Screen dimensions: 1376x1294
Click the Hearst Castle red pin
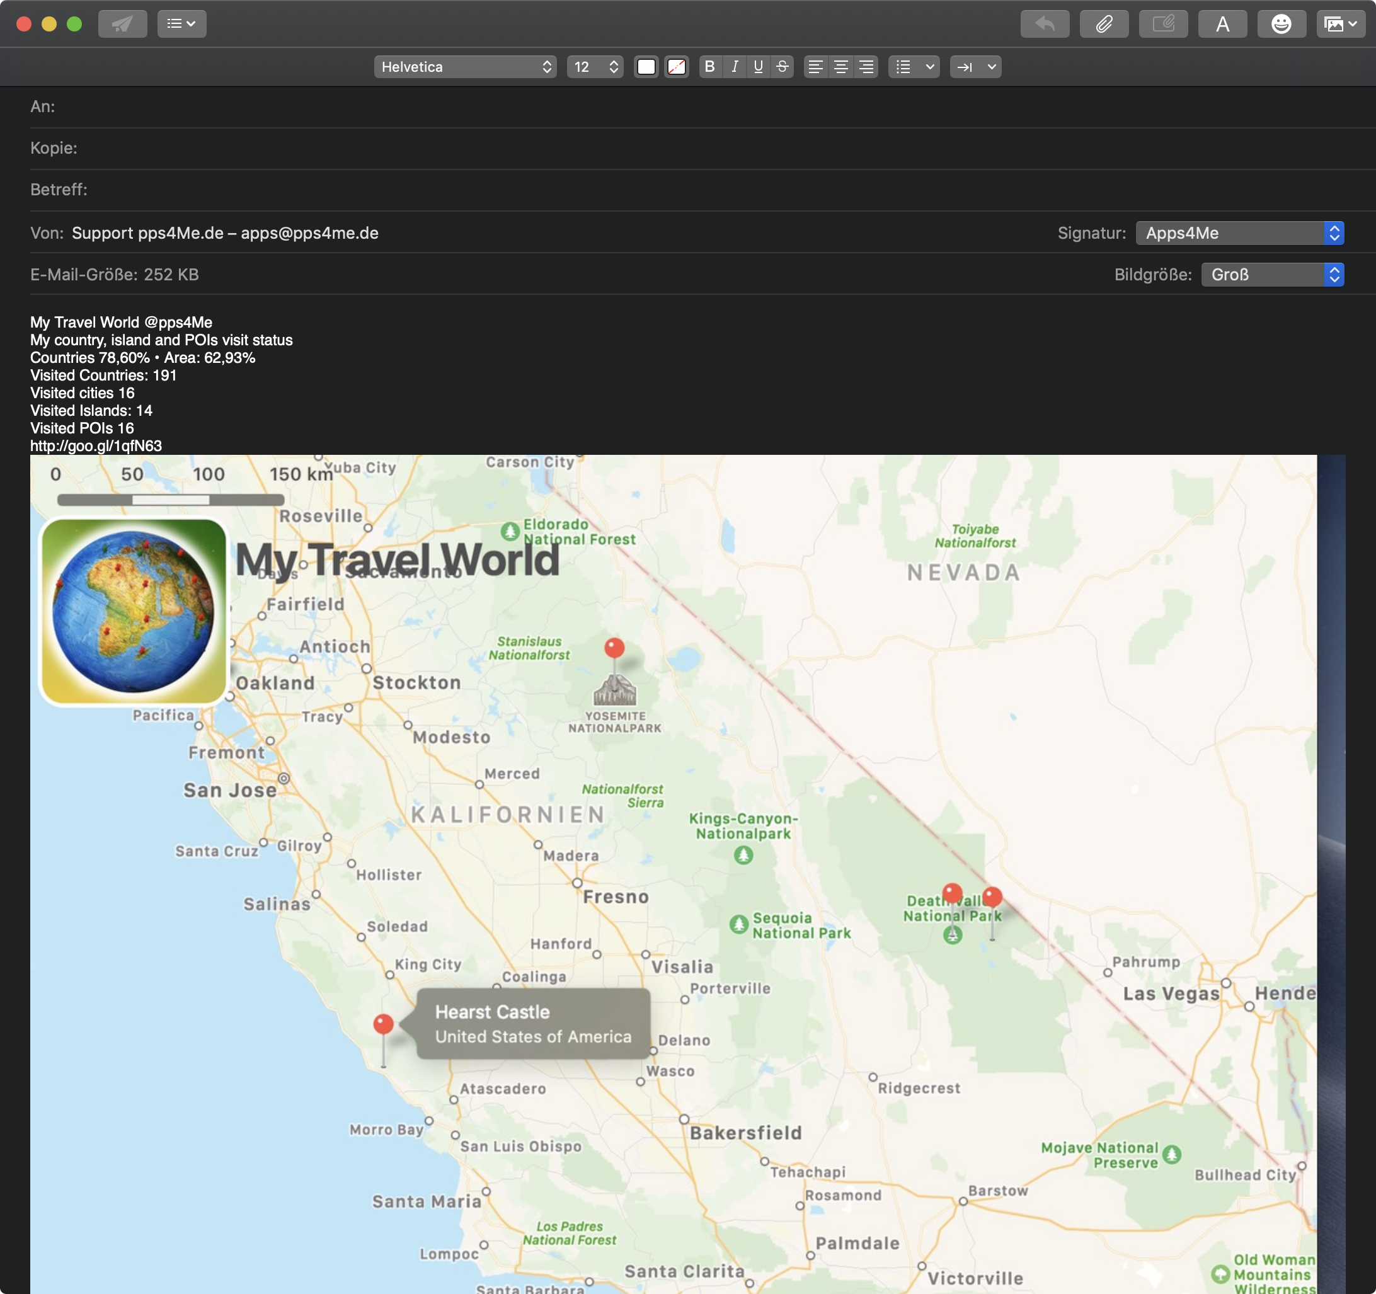coord(384,1025)
